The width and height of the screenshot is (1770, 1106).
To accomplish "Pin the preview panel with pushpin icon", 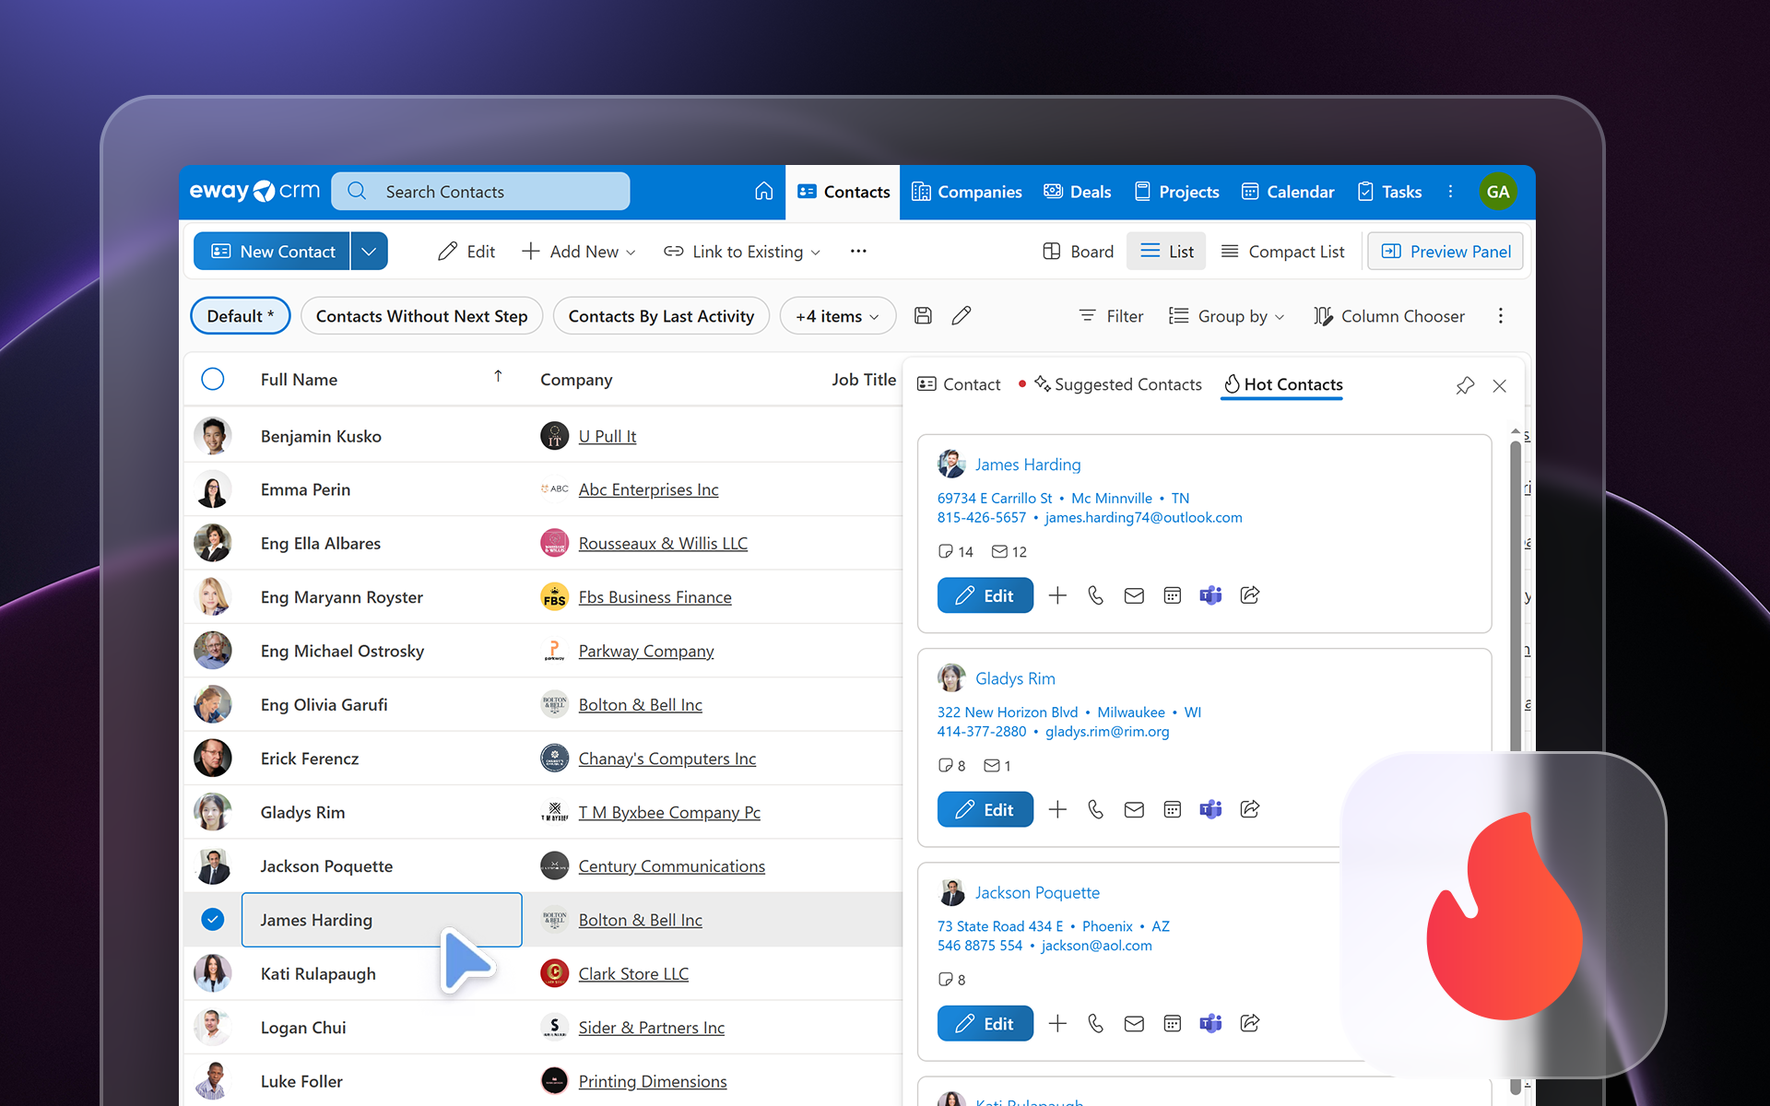I will (1465, 385).
